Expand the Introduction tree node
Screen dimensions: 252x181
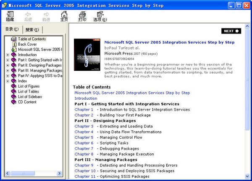coord(8,54)
